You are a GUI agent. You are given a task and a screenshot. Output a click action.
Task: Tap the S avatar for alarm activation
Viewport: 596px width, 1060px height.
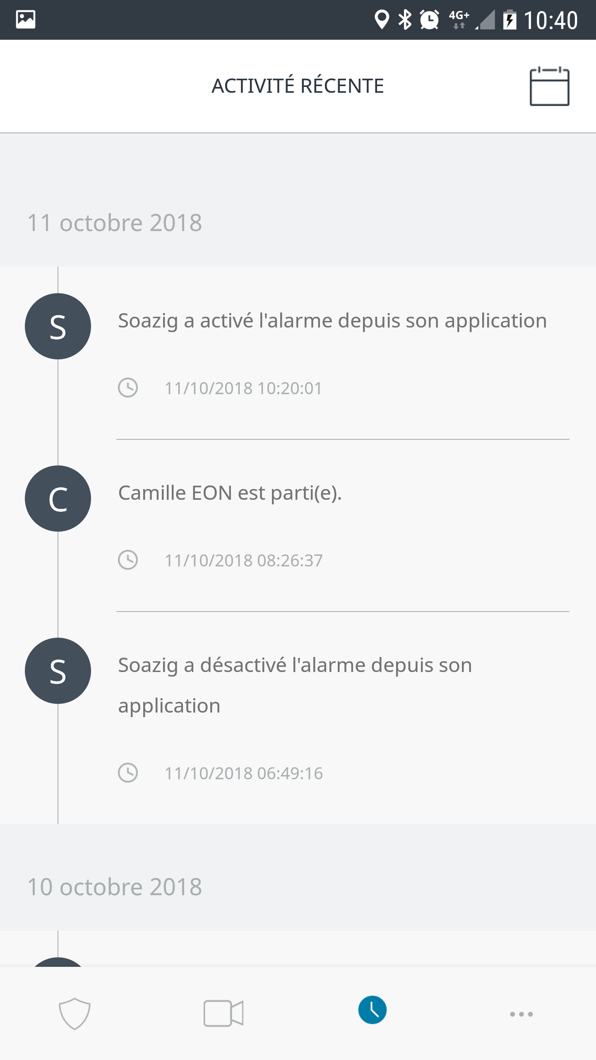click(58, 326)
